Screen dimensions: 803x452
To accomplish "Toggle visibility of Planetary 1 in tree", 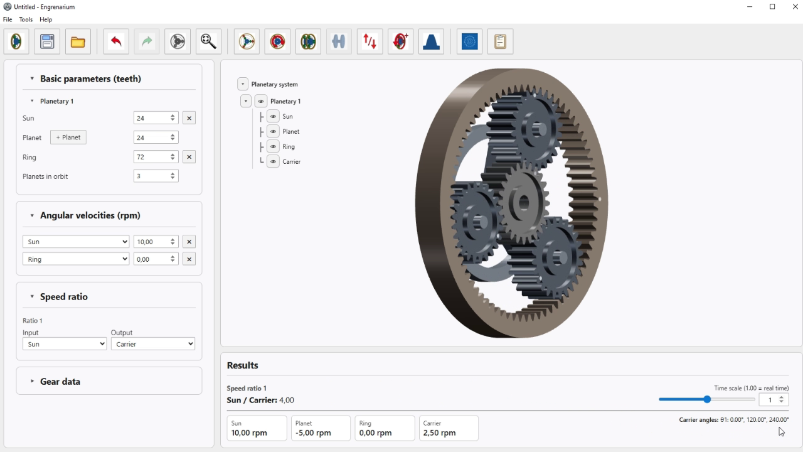I will click(261, 101).
